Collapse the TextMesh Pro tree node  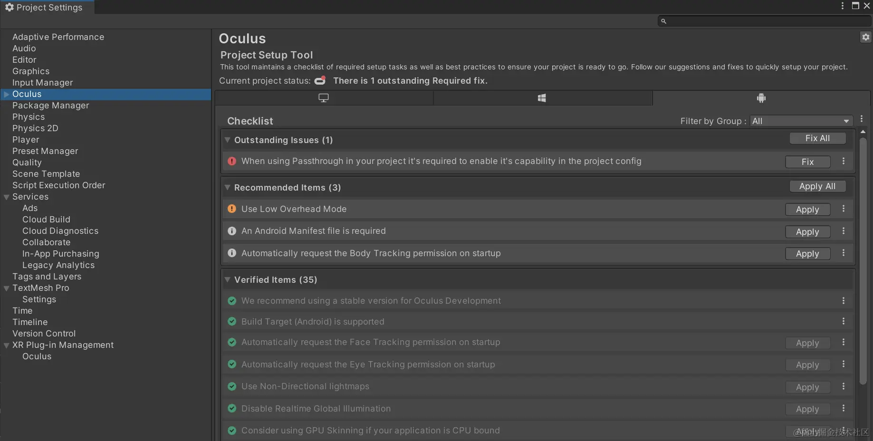click(7, 288)
